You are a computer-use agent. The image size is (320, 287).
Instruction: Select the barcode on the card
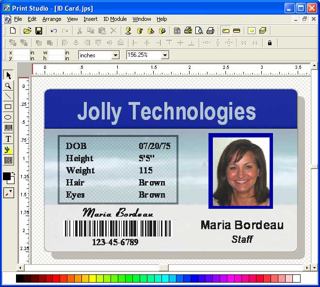click(118, 229)
